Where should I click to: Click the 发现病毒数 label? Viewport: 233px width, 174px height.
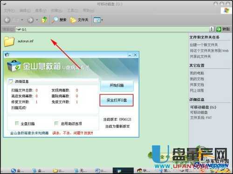pos(61,90)
